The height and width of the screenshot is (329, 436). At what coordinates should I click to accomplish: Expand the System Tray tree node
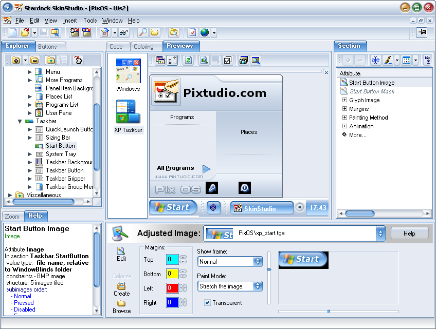tap(30, 154)
